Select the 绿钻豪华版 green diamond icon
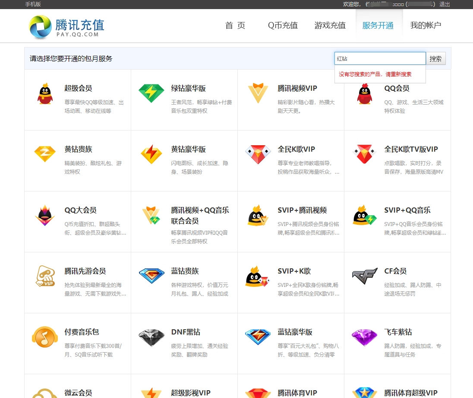 coord(151,94)
